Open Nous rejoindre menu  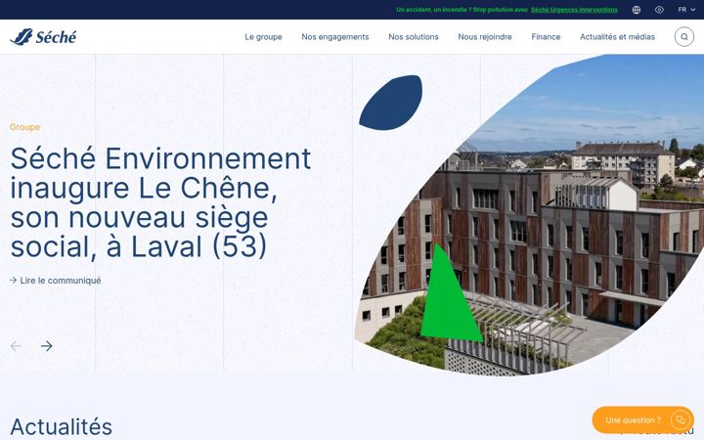485,37
